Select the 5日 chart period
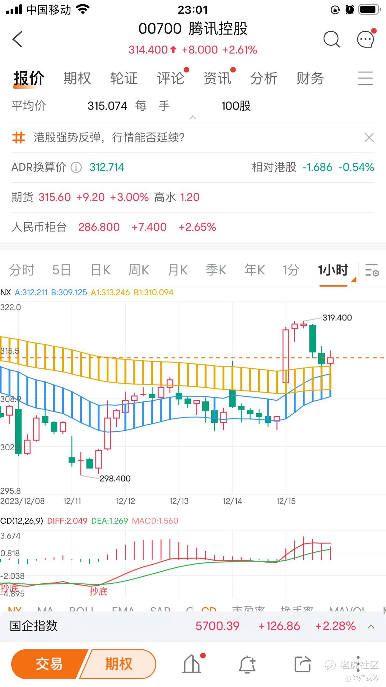386x687 pixels. pos(62,270)
